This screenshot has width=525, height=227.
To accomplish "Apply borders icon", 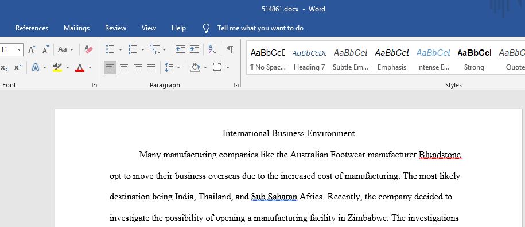I will click(x=217, y=67).
